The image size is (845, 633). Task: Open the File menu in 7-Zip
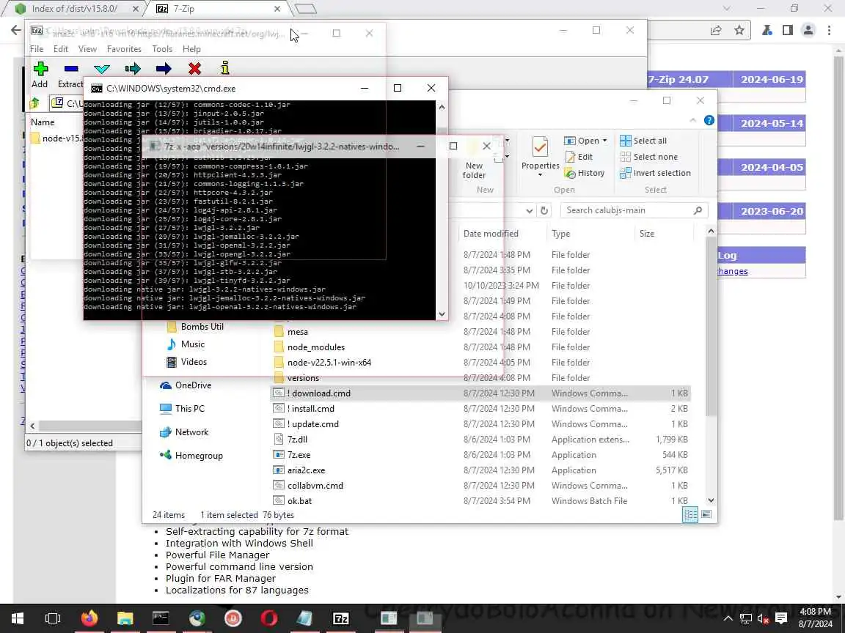click(37, 49)
